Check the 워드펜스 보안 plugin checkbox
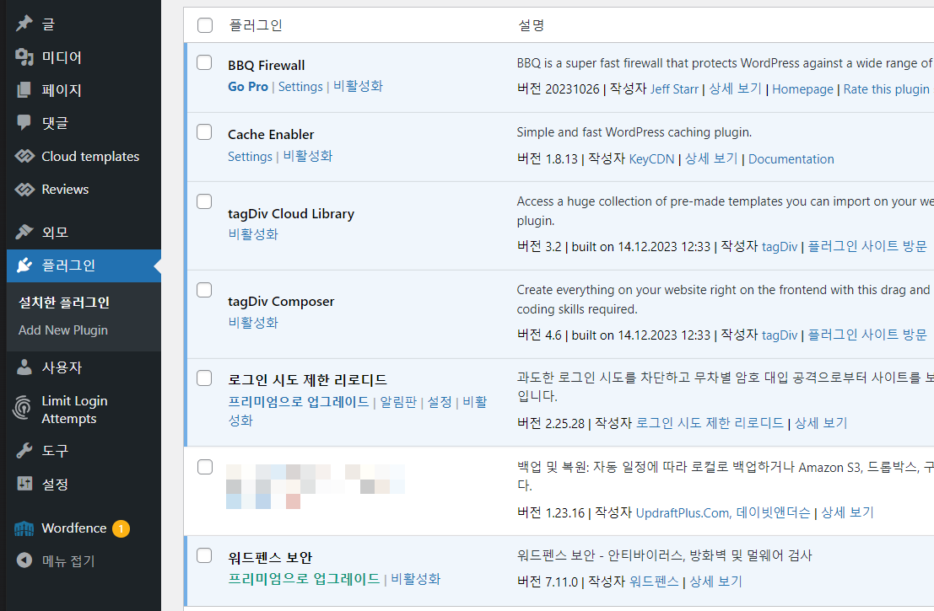 (x=204, y=555)
